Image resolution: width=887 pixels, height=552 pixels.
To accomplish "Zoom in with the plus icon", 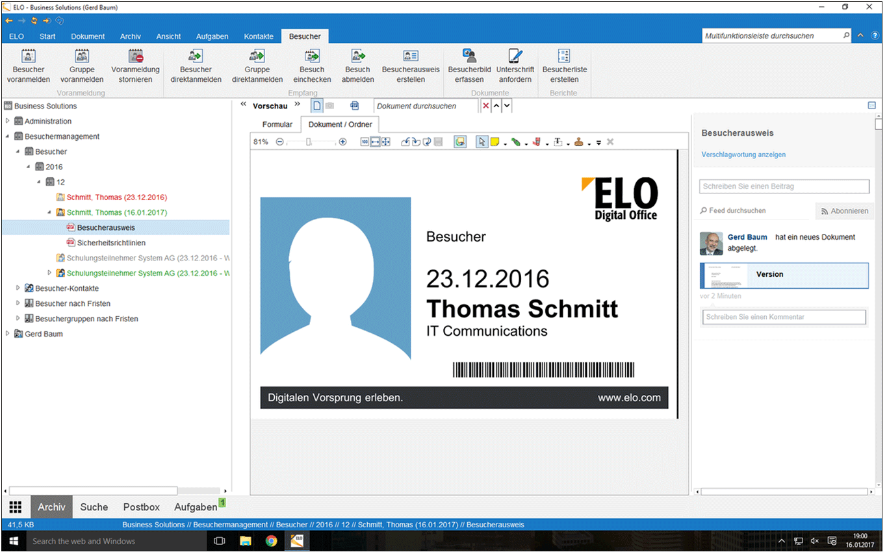I will point(342,142).
